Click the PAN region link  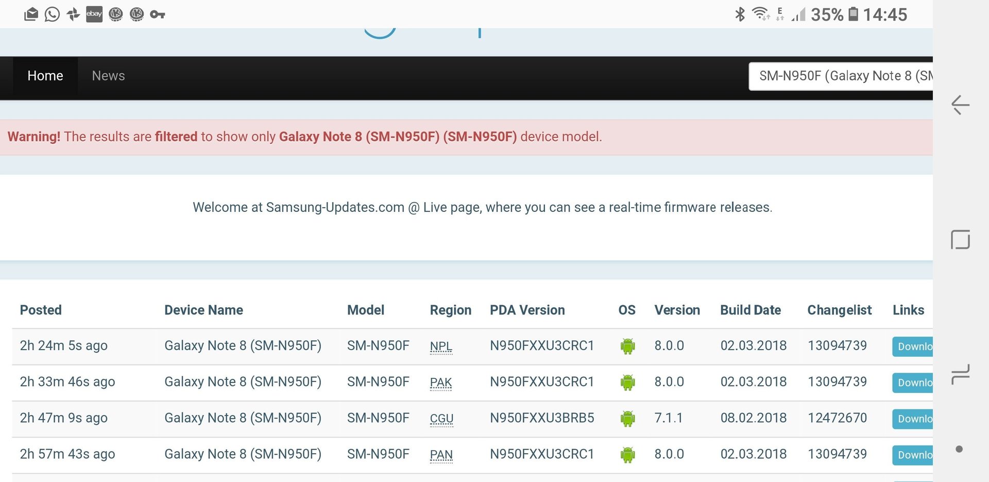441,455
